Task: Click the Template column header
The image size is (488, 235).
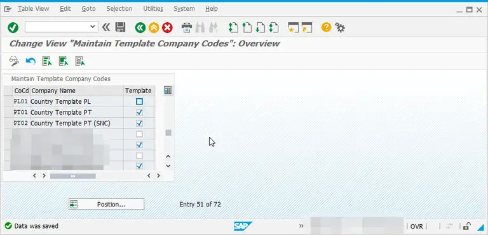Action: click(139, 91)
